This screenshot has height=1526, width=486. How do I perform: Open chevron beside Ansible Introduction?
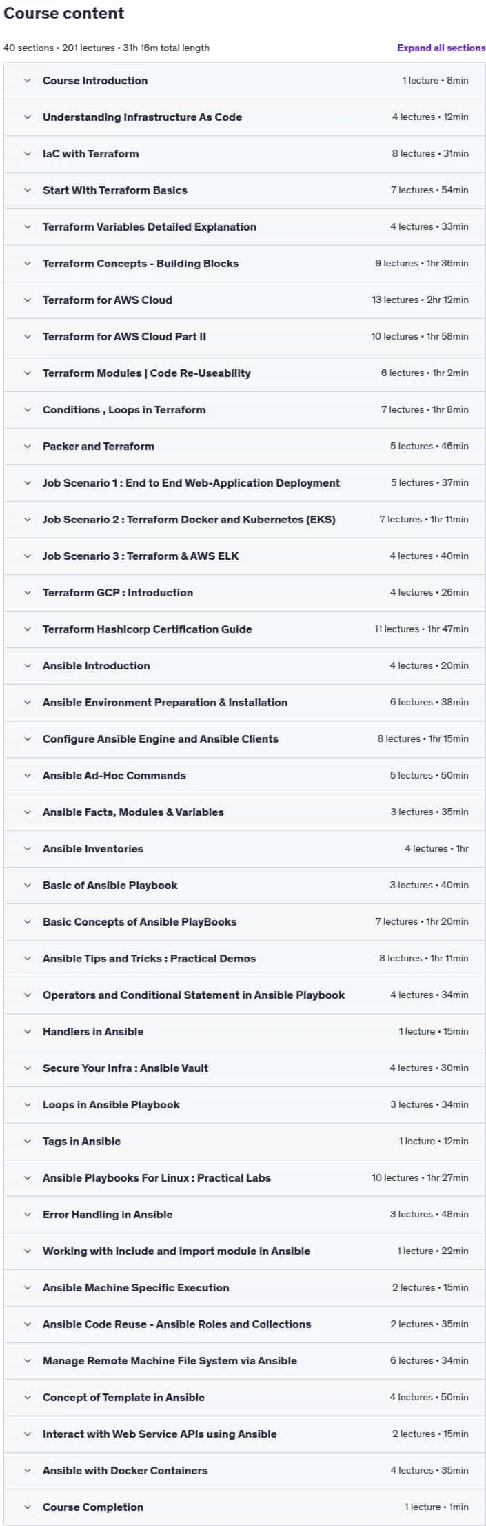28,666
